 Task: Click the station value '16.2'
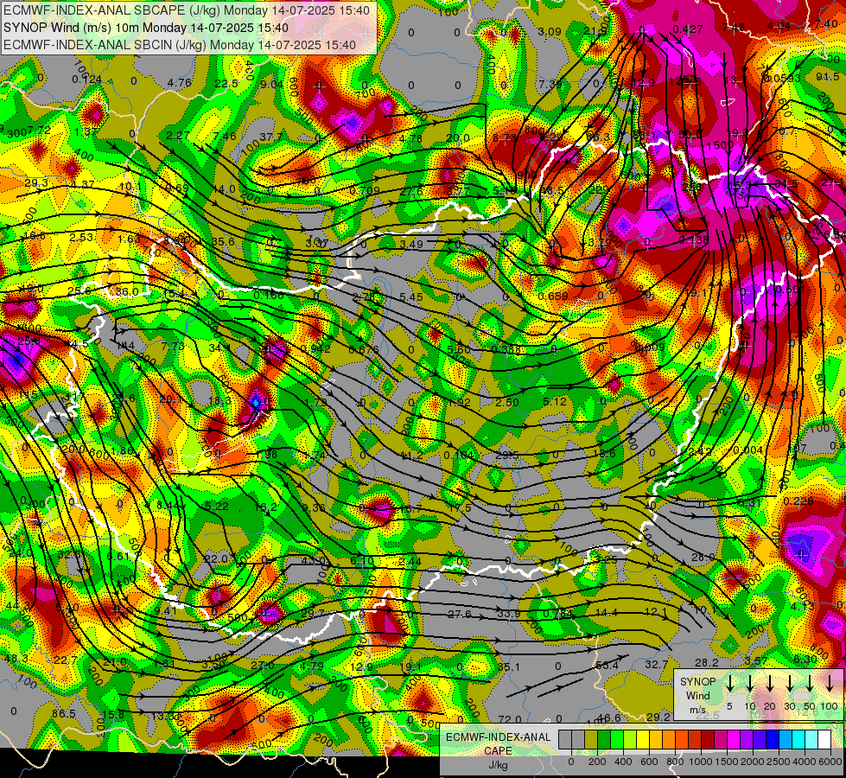pos(266,507)
